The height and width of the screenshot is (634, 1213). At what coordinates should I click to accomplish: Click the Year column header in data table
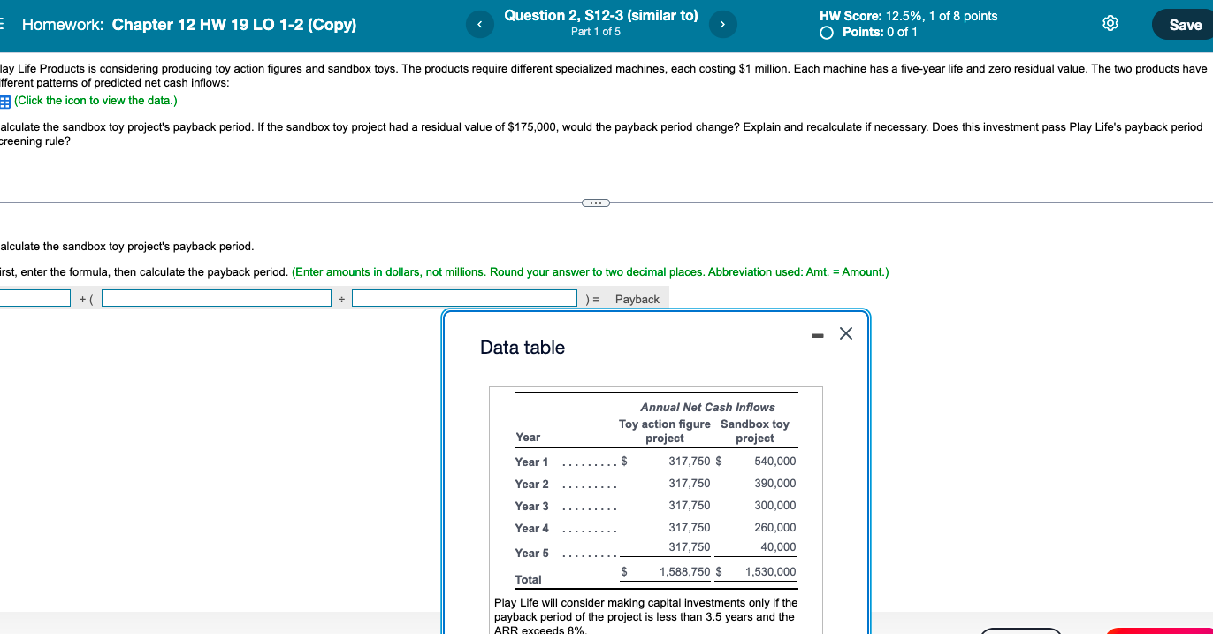point(528,438)
